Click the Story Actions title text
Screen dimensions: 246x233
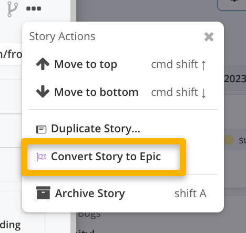pos(62,36)
